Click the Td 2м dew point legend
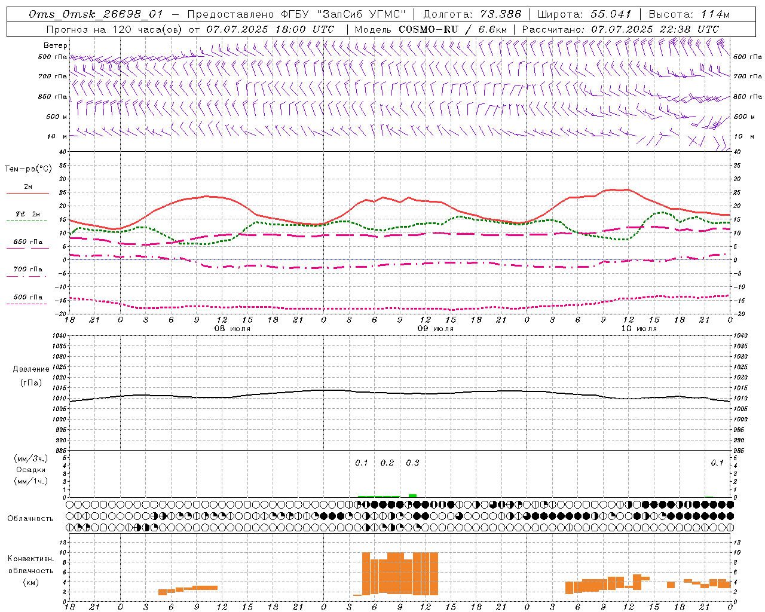Screen dimensions: 765x612 [28, 214]
